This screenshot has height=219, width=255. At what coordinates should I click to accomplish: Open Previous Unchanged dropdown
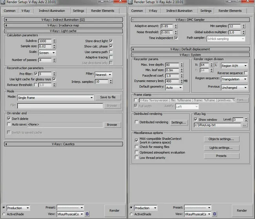tap(234, 88)
